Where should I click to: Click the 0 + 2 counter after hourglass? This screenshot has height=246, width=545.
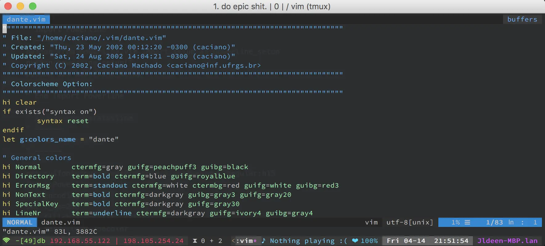211,241
